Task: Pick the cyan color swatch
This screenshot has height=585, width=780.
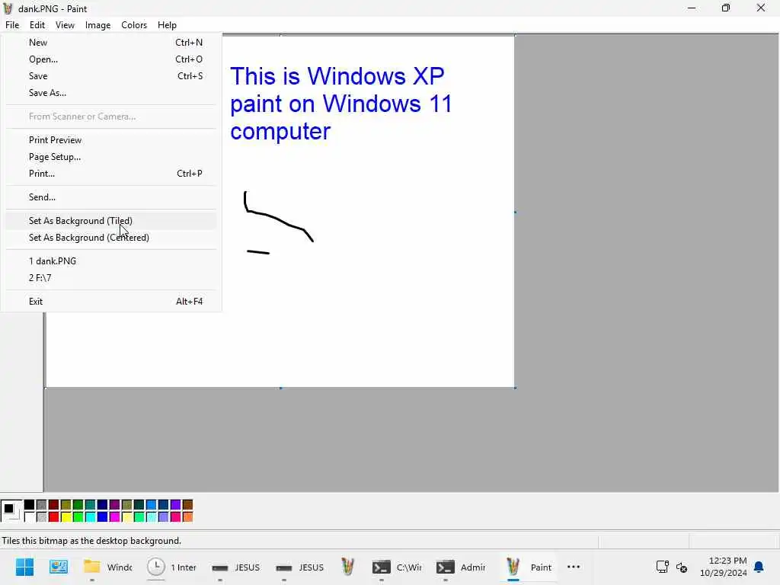Action: [x=90, y=517]
